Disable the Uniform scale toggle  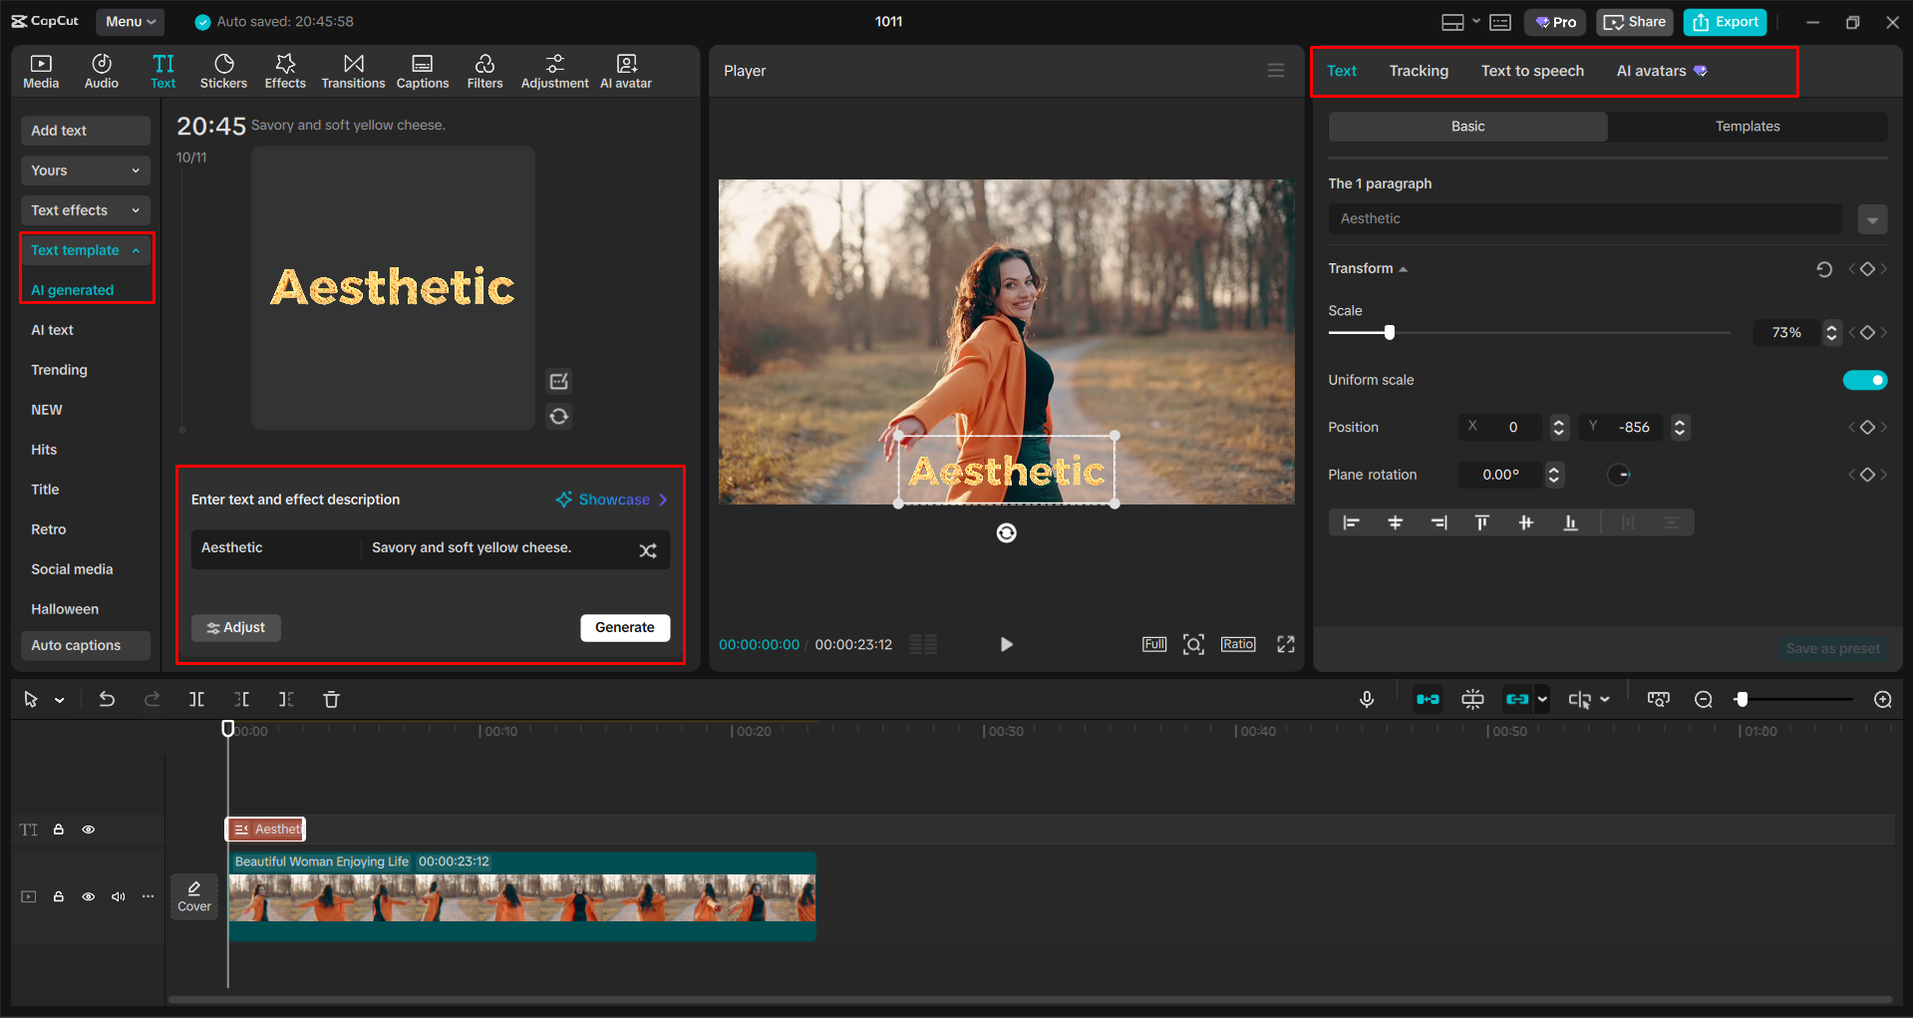(x=1865, y=380)
